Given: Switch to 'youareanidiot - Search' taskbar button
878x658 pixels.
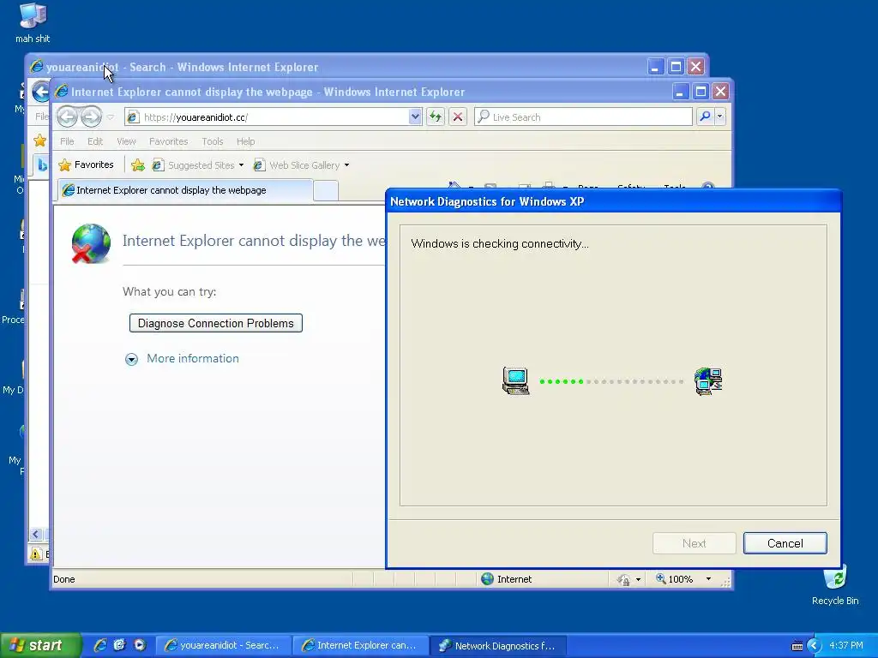Looking at the screenshot, I should pyautogui.click(x=224, y=646).
